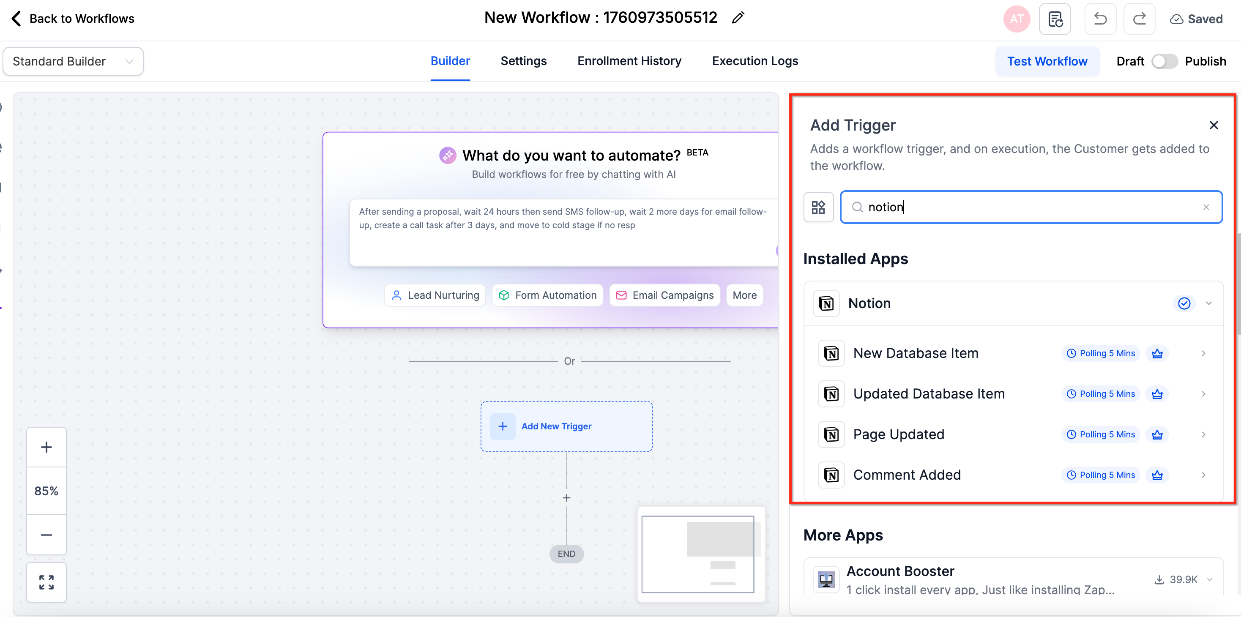Switch to the Settings tab
1241x617 pixels.
point(523,61)
